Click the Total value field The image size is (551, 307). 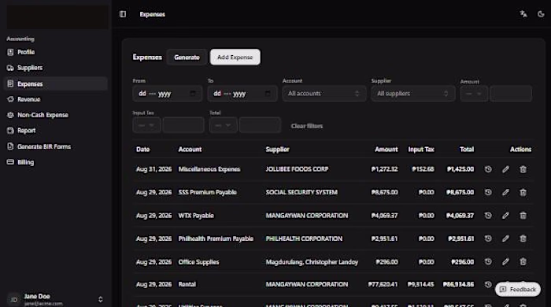[x=260, y=125]
